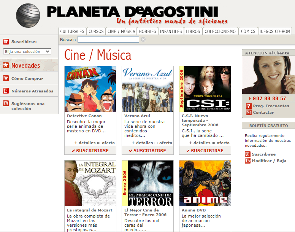This screenshot has height=232, width=295.
Task: Click the Modificar / Baja exit icon
Action: click(247, 160)
